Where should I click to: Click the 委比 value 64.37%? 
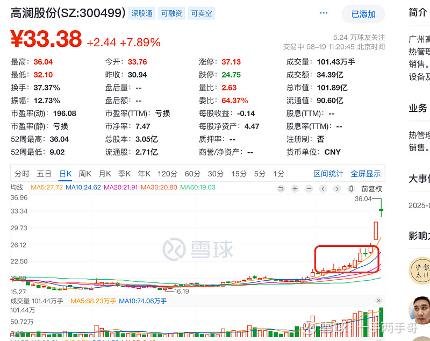tap(235, 101)
